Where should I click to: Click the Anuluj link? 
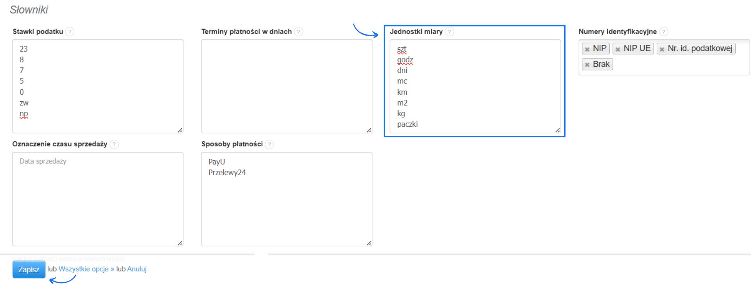[137, 269]
